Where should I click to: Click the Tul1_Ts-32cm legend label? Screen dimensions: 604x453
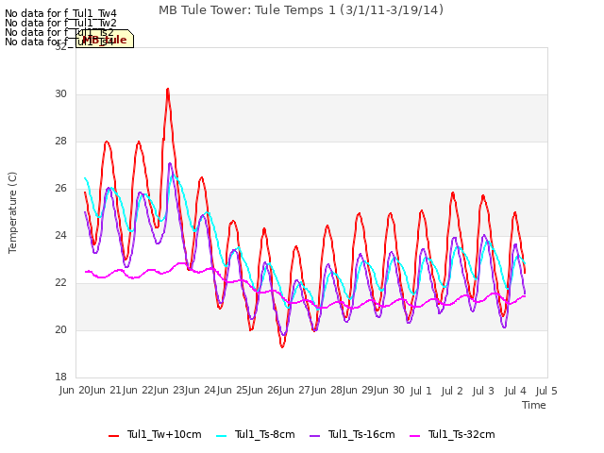pyautogui.click(x=461, y=434)
